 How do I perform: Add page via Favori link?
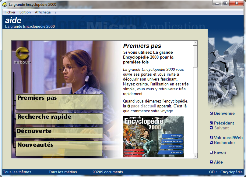(x=220, y=152)
